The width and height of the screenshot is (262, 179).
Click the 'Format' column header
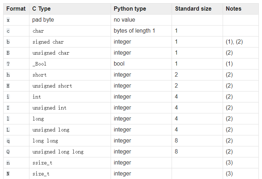[x=16, y=9]
